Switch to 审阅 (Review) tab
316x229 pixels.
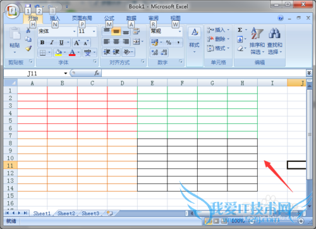pyautogui.click(x=154, y=18)
